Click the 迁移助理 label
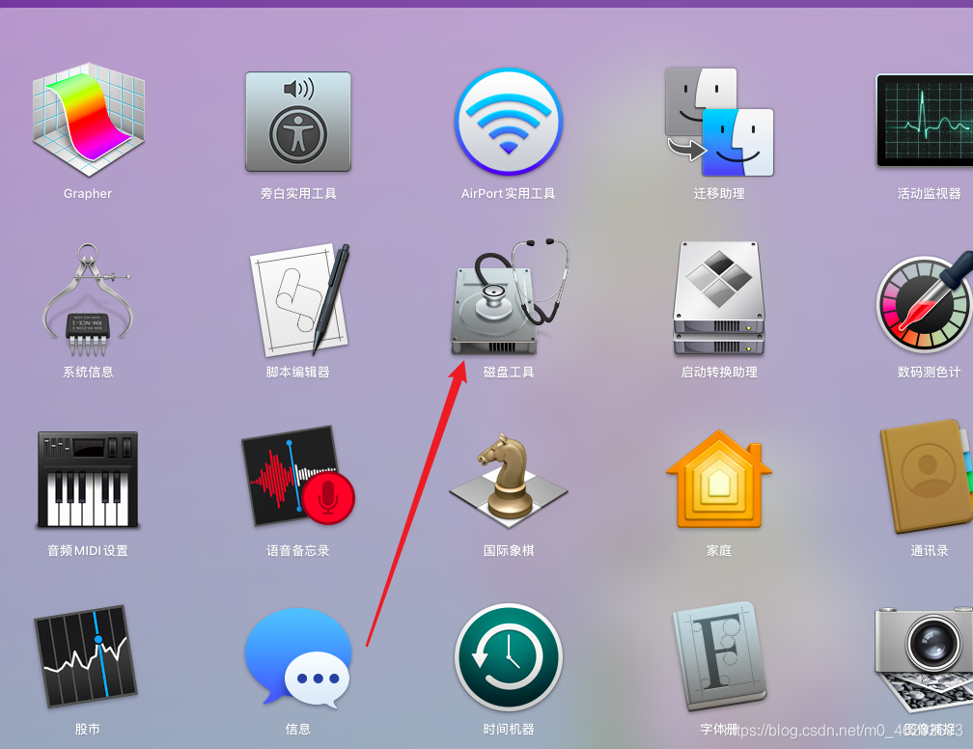This screenshot has width=973, height=749. (719, 194)
